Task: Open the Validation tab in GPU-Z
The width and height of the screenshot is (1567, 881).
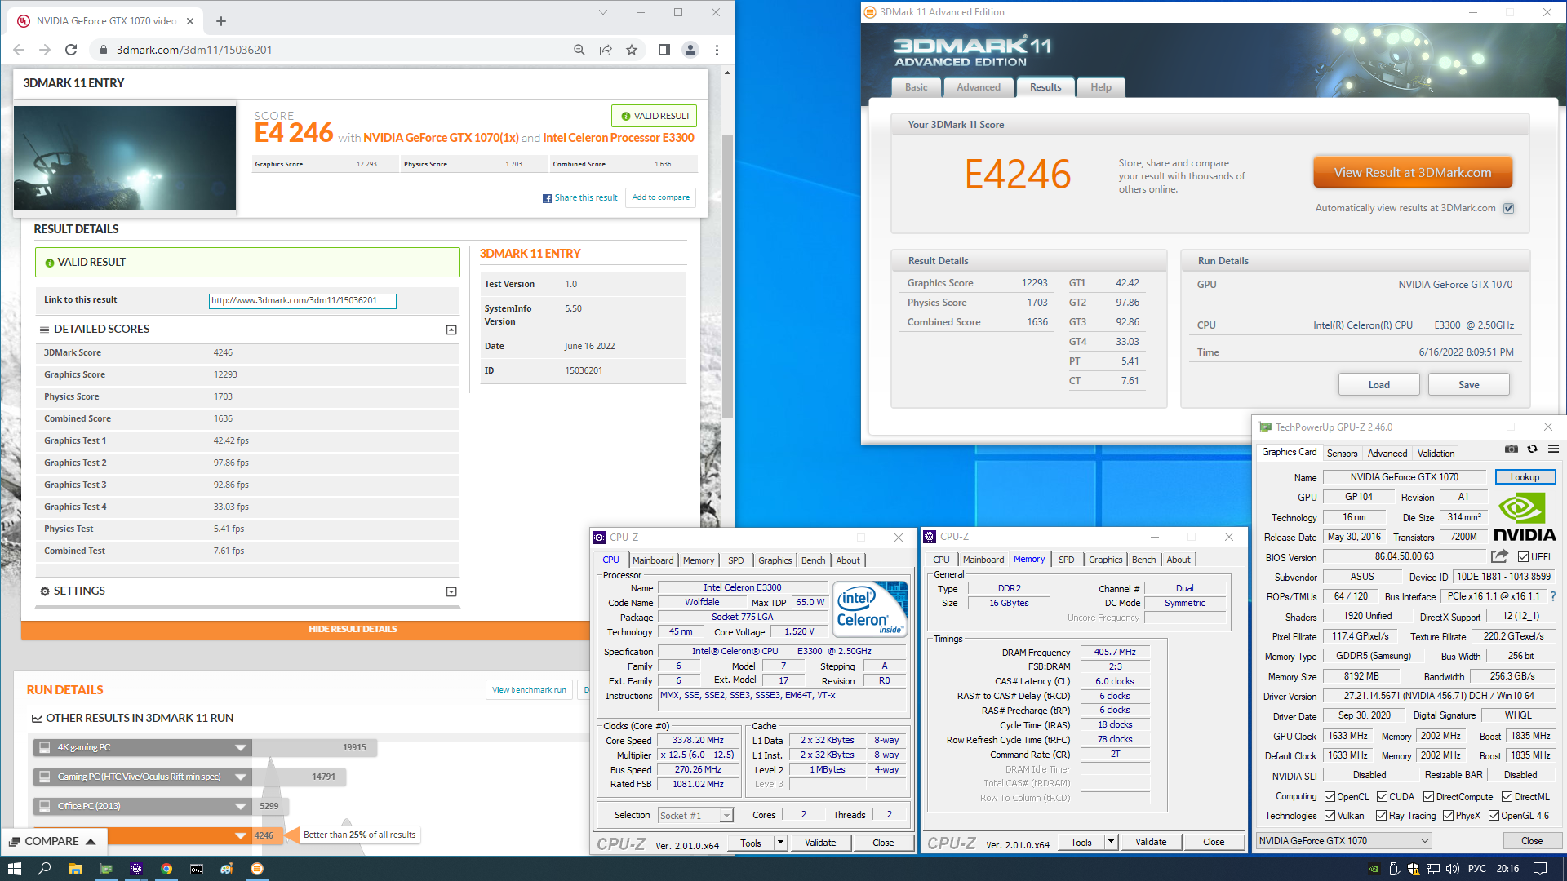Action: click(x=1436, y=454)
